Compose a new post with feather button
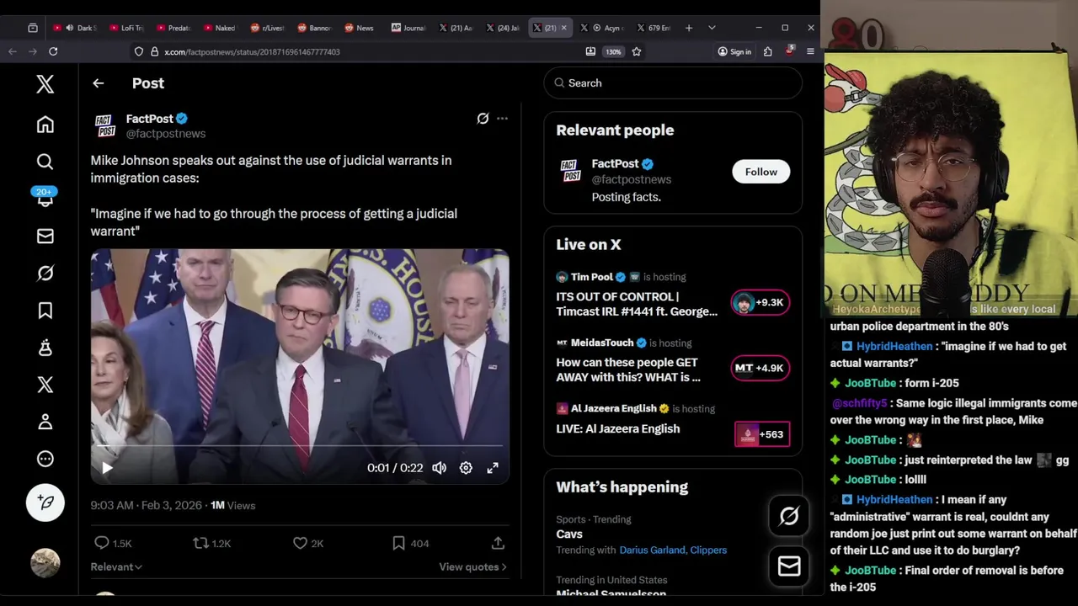 (45, 502)
